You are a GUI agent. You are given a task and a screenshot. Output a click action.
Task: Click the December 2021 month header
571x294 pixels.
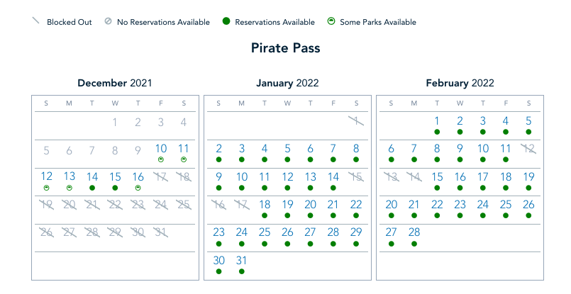click(115, 83)
